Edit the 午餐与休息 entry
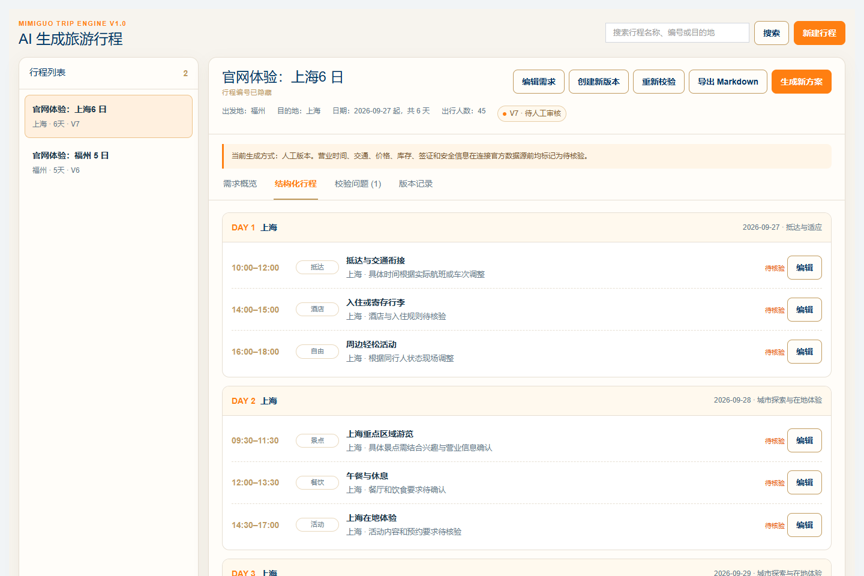The image size is (864, 576). pyautogui.click(x=805, y=482)
